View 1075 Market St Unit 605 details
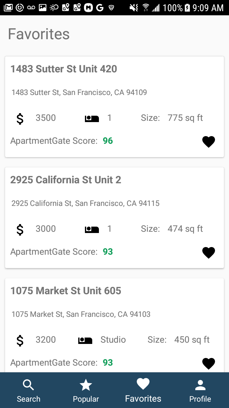The image size is (229, 408). coord(66,291)
